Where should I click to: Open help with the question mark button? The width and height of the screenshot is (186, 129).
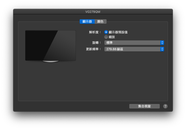pyautogui.click(x=165, y=106)
